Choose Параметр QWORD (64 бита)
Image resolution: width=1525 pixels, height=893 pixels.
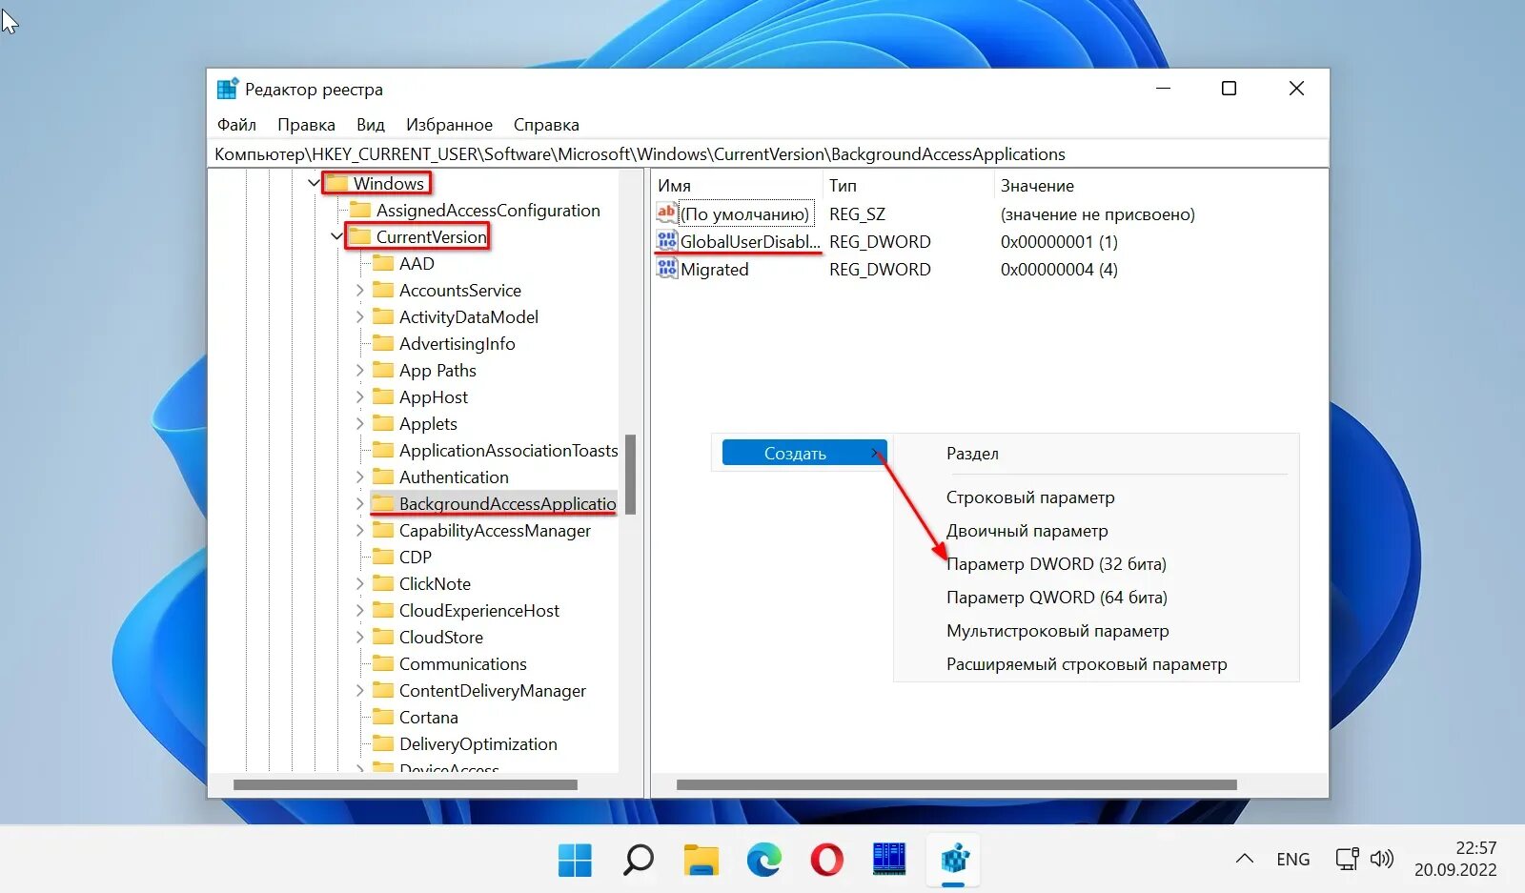[x=1057, y=598]
